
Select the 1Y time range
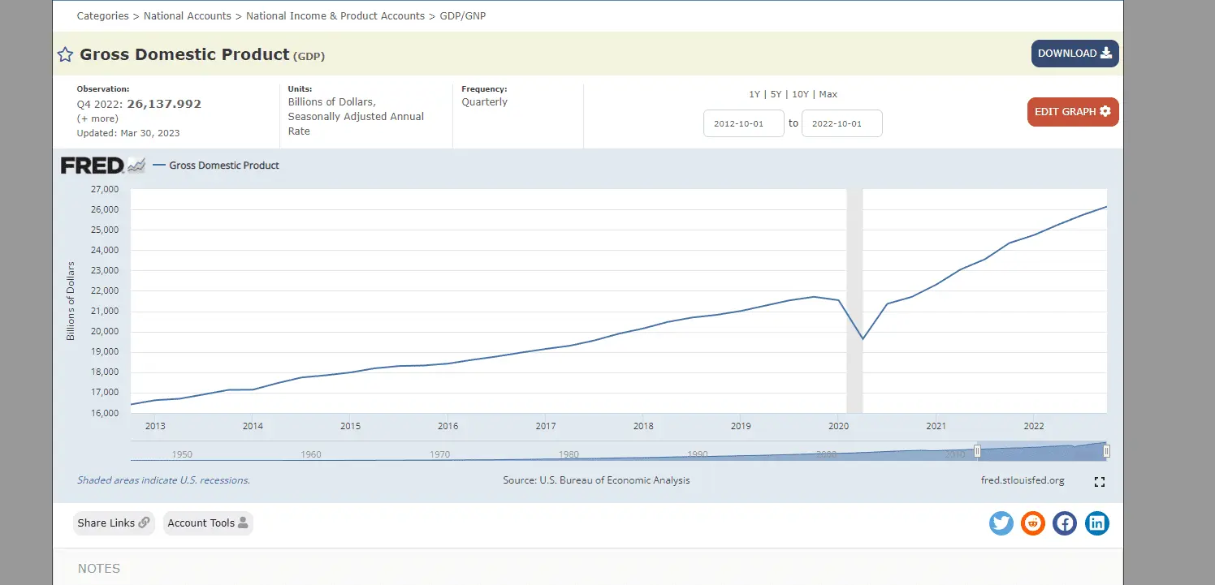755,94
